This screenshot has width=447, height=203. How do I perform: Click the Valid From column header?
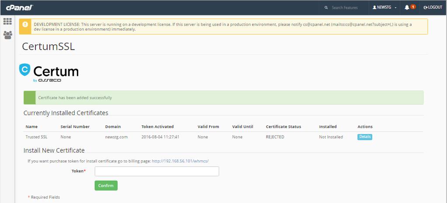pyautogui.click(x=208, y=126)
